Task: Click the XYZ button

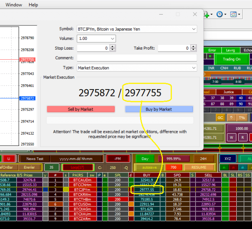Action: (x=228, y=159)
